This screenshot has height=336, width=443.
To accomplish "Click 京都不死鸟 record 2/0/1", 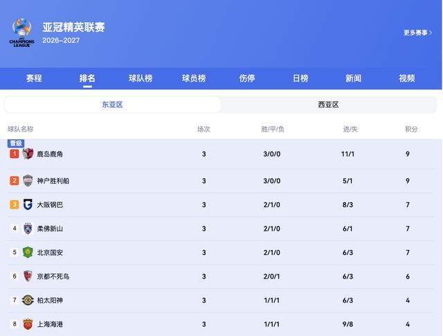I will [x=272, y=276].
